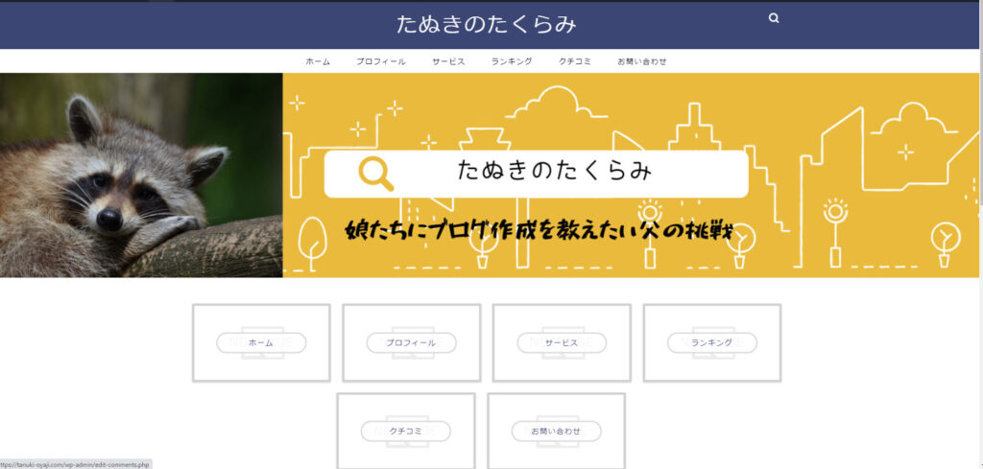
Task: Click the search magnifier icon in header
Action: pyautogui.click(x=774, y=19)
